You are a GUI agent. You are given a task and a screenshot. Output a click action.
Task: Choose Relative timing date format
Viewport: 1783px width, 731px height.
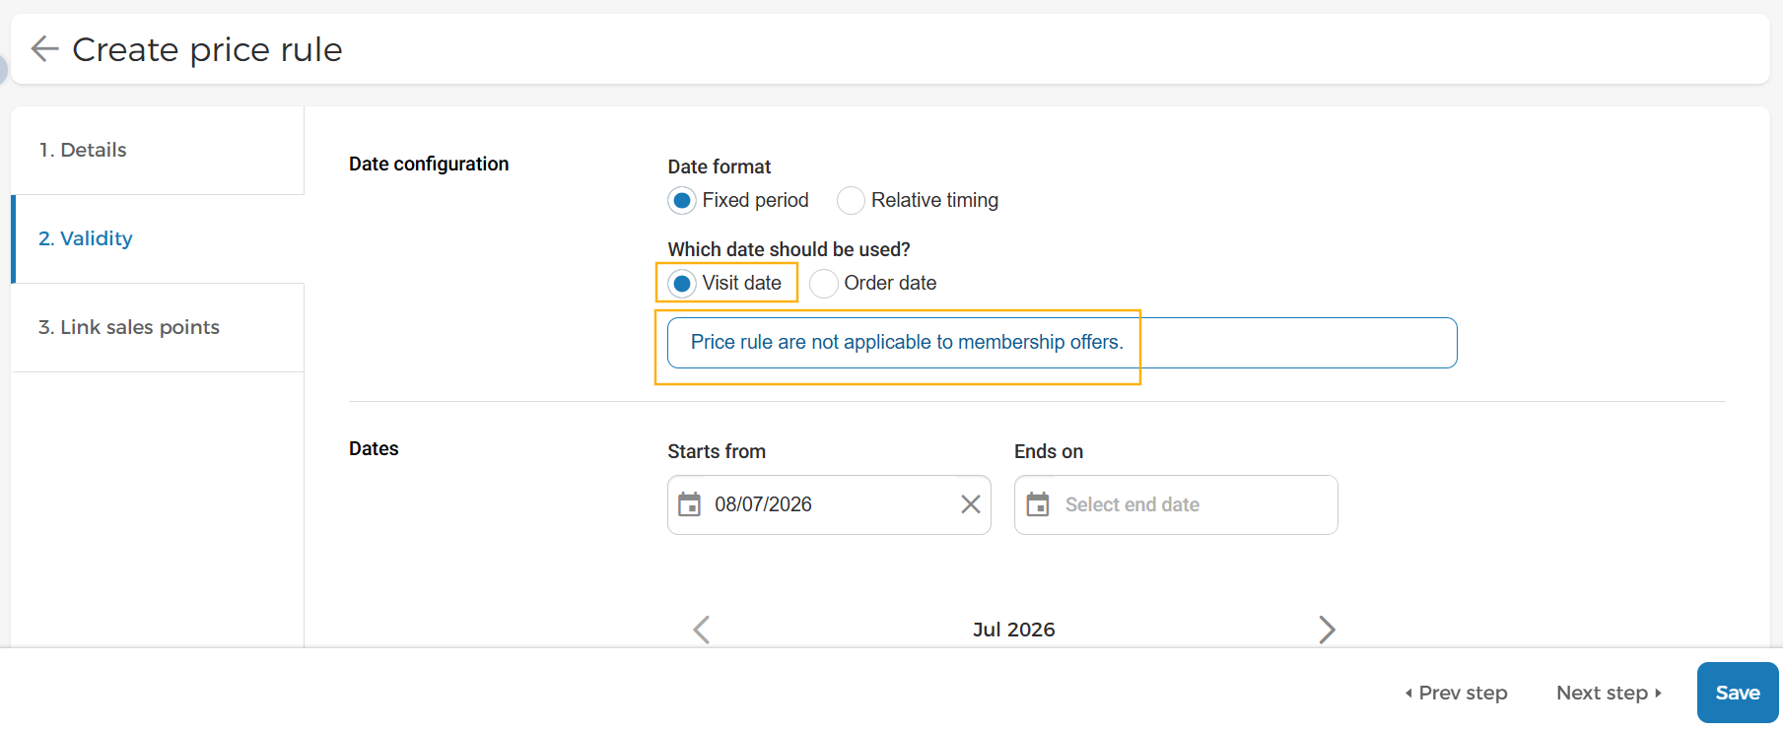(851, 200)
